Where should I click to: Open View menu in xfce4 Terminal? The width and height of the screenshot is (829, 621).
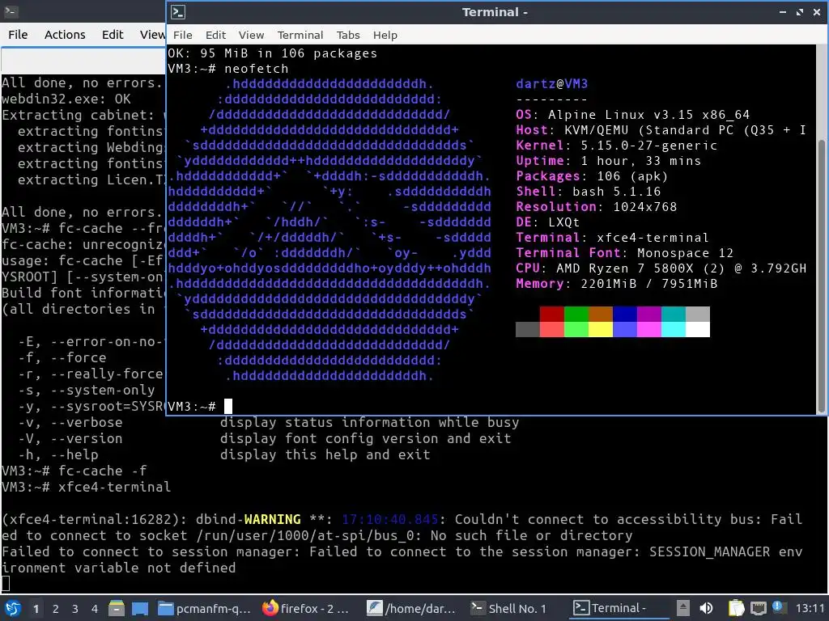[x=251, y=35]
